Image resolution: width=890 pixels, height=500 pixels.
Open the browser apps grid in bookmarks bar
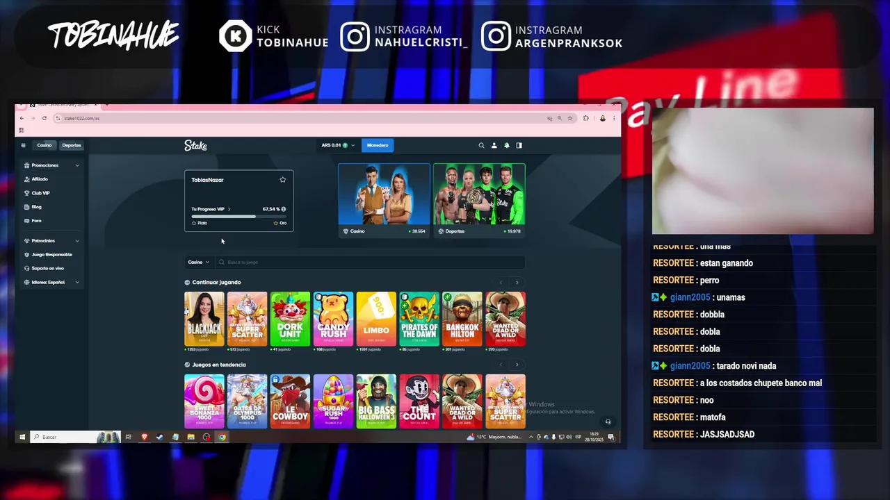[x=21, y=130]
